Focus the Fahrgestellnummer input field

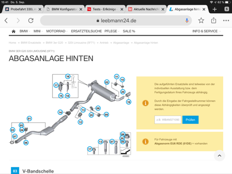click(168, 120)
